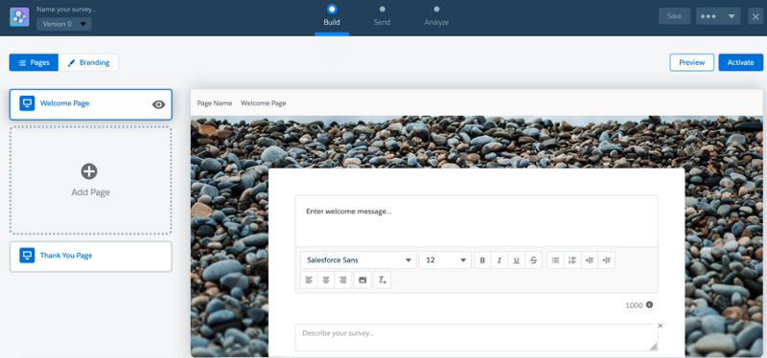Click the Save button
This screenshot has width=767, height=358.
674,16
